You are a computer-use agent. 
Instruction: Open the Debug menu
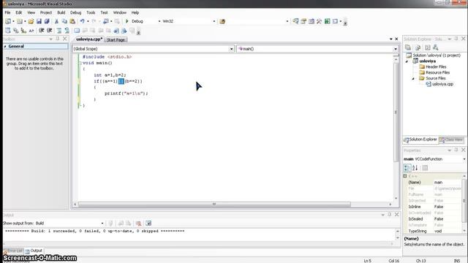[75, 12]
